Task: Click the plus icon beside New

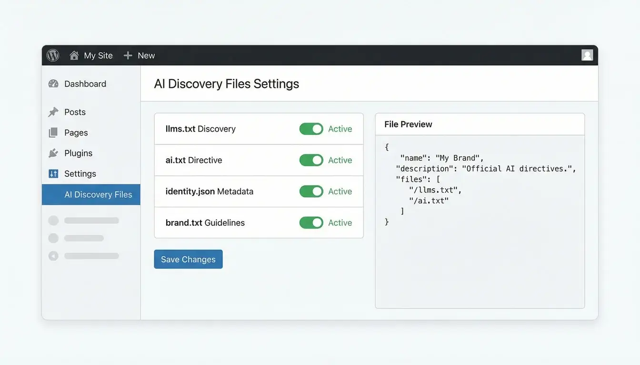Action: [128, 56]
